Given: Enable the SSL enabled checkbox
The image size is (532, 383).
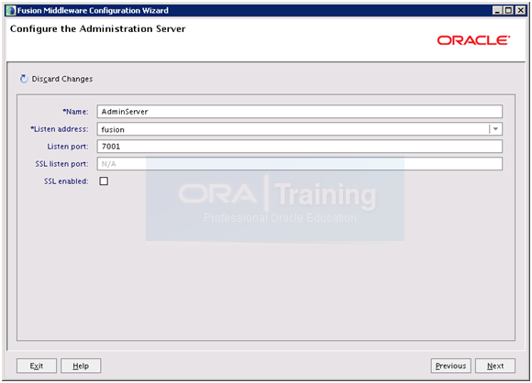Looking at the screenshot, I should pyautogui.click(x=104, y=181).
